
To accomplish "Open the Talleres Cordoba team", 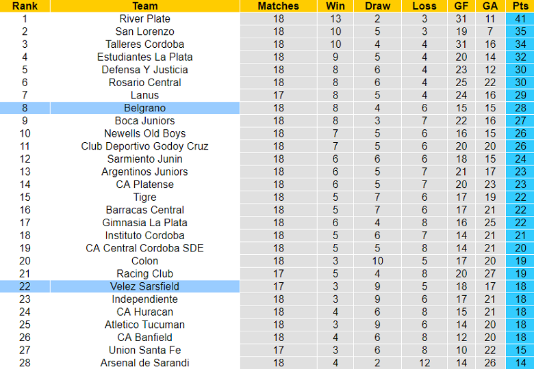I will coord(144,44).
